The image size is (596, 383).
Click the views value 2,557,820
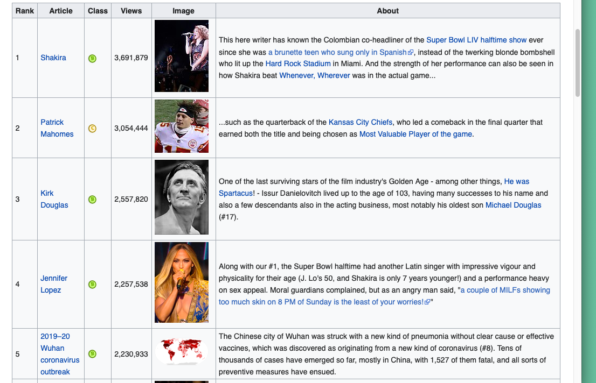(131, 199)
